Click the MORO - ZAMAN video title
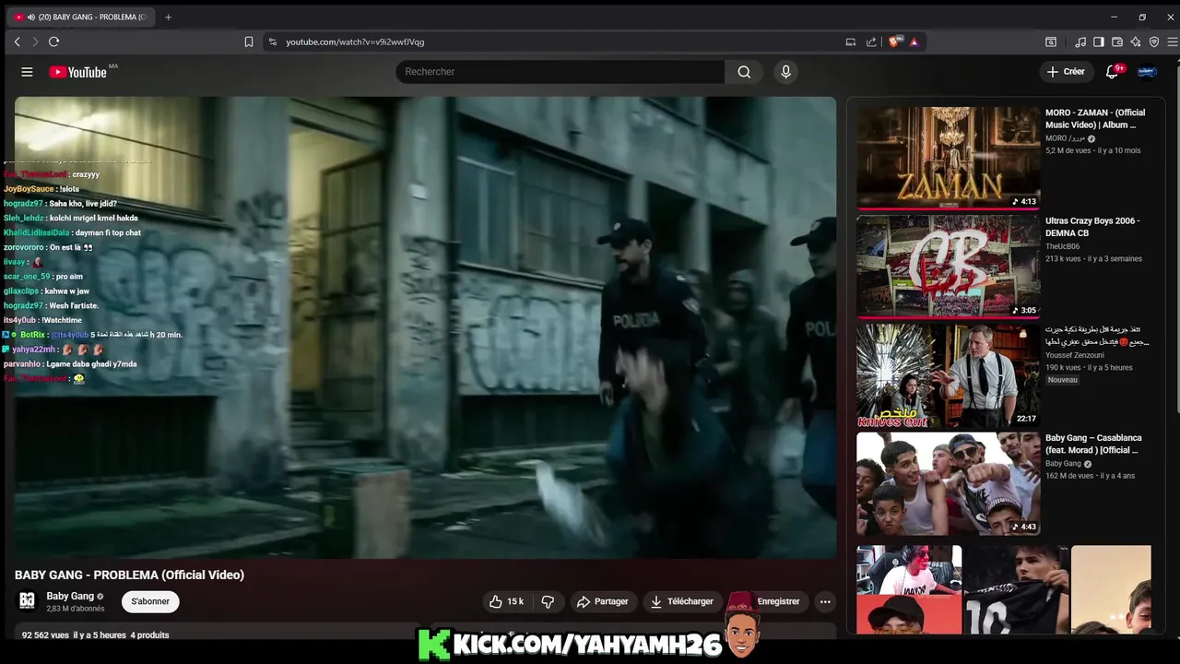This screenshot has width=1180, height=664. [1095, 119]
